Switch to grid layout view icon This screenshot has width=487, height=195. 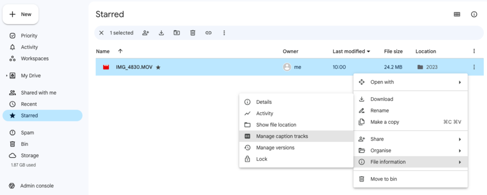457,14
